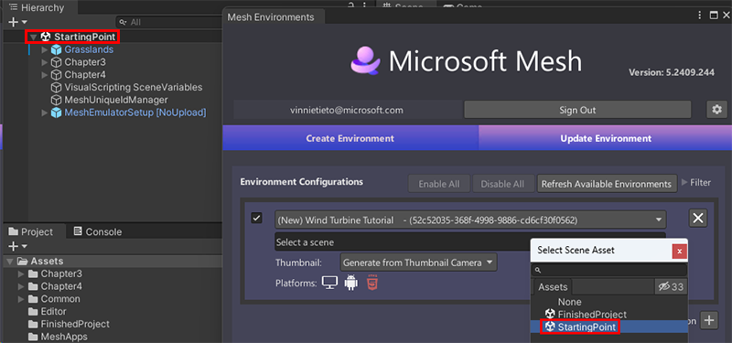This screenshot has width=732, height=343.
Task: Click the VisualScripting SceneVariables cube icon
Action: pyautogui.click(x=57, y=87)
